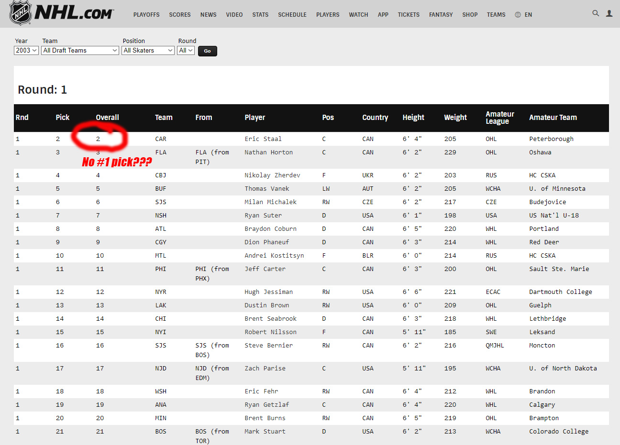Viewport: 620px width, 445px height.
Task: Click the Player column header
Action: 255,118
